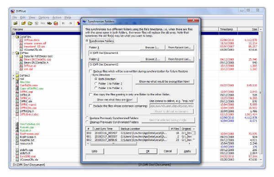Click the icon beside stdafx.cpp
Viewport: 274px width, 177px height.
pos(17,150)
